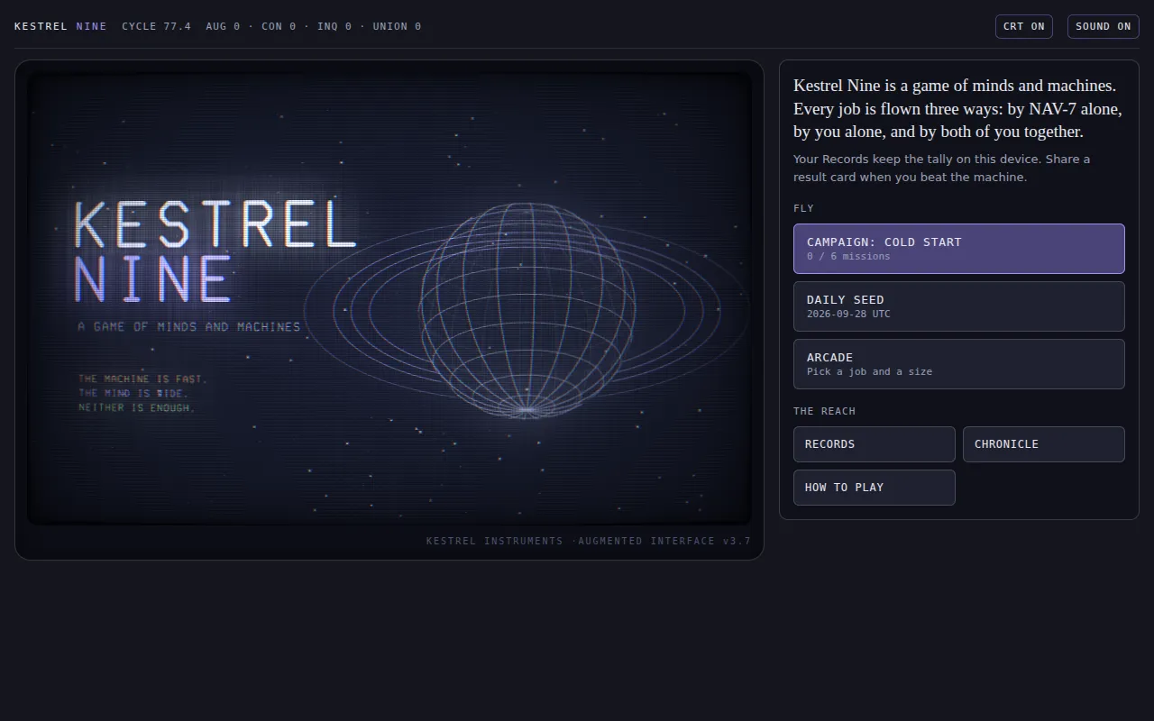
Task: Click the "AUGMENTED INTERFACE v3.7" footer label
Action: click(664, 541)
